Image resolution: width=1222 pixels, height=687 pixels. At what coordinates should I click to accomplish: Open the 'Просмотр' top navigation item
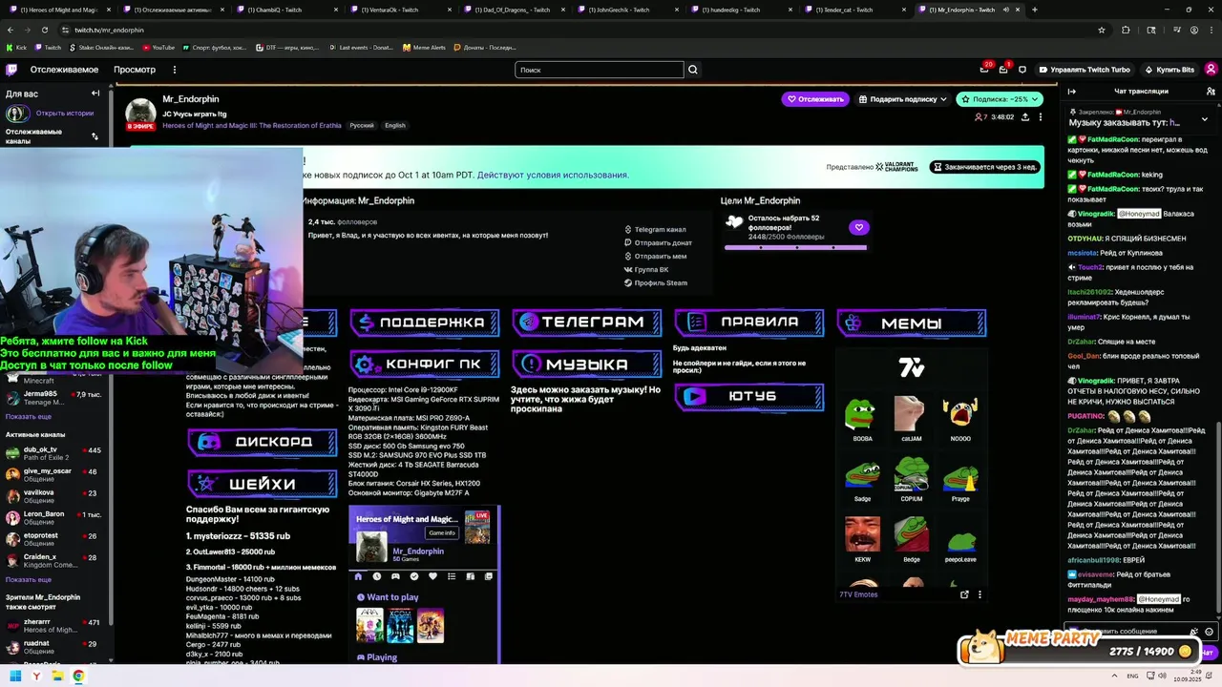pyautogui.click(x=135, y=70)
